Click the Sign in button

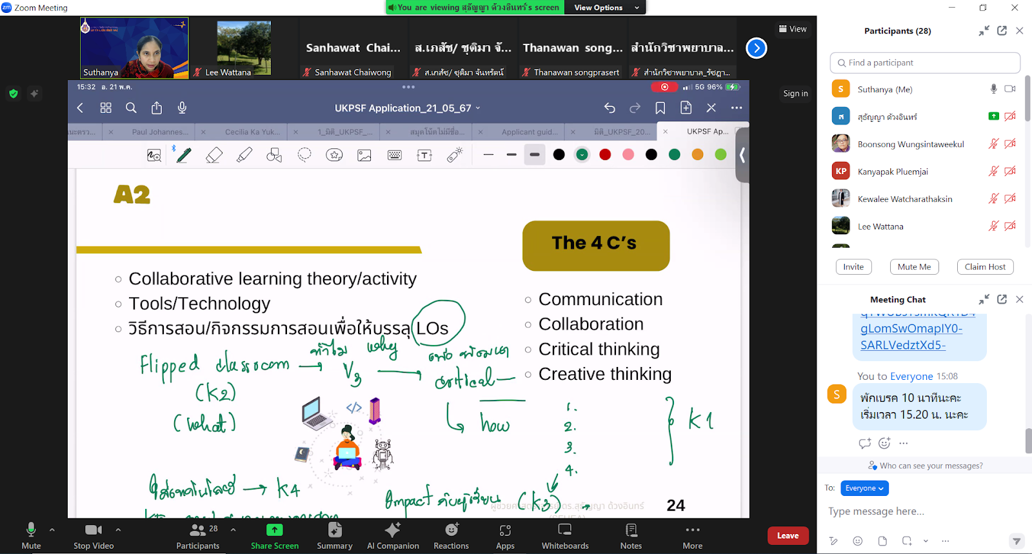[795, 94]
